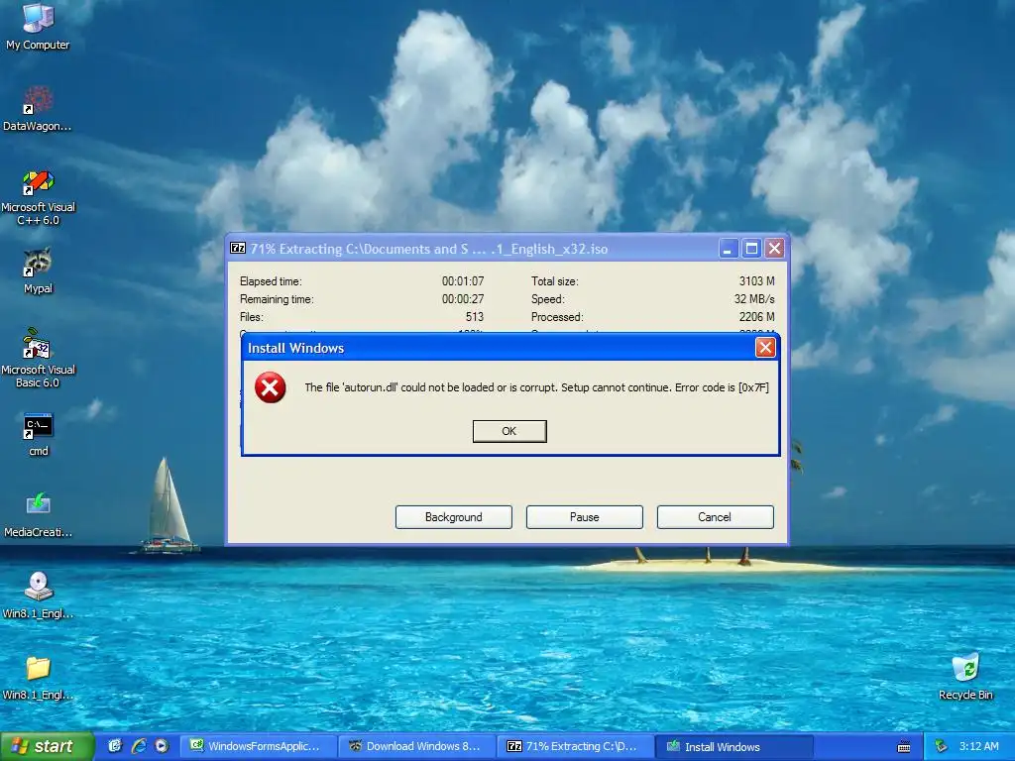
Task: Click the 'Speed:' label
Action: [x=547, y=299]
